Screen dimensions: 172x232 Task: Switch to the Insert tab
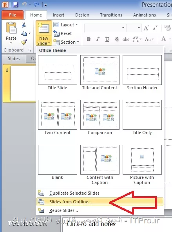[58, 15]
